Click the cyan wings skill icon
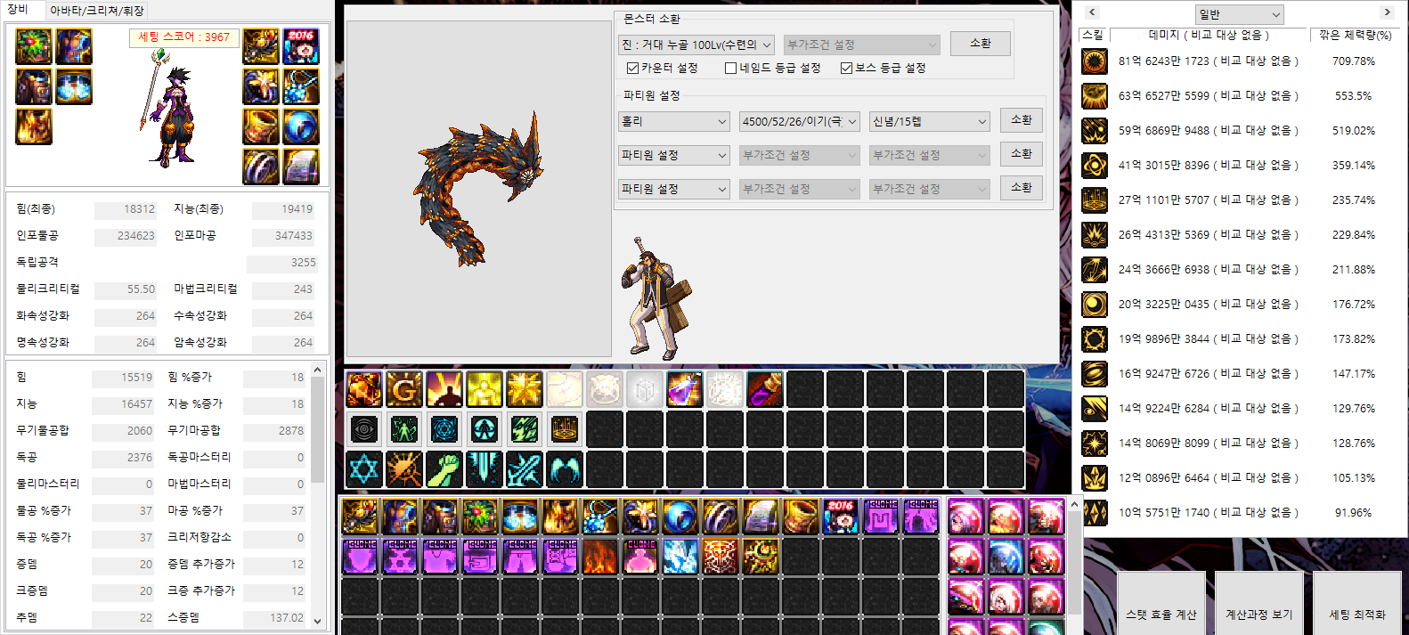The image size is (1409, 635). 564,469
